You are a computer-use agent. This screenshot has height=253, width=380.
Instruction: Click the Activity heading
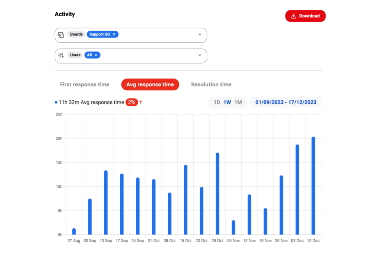[x=65, y=14]
